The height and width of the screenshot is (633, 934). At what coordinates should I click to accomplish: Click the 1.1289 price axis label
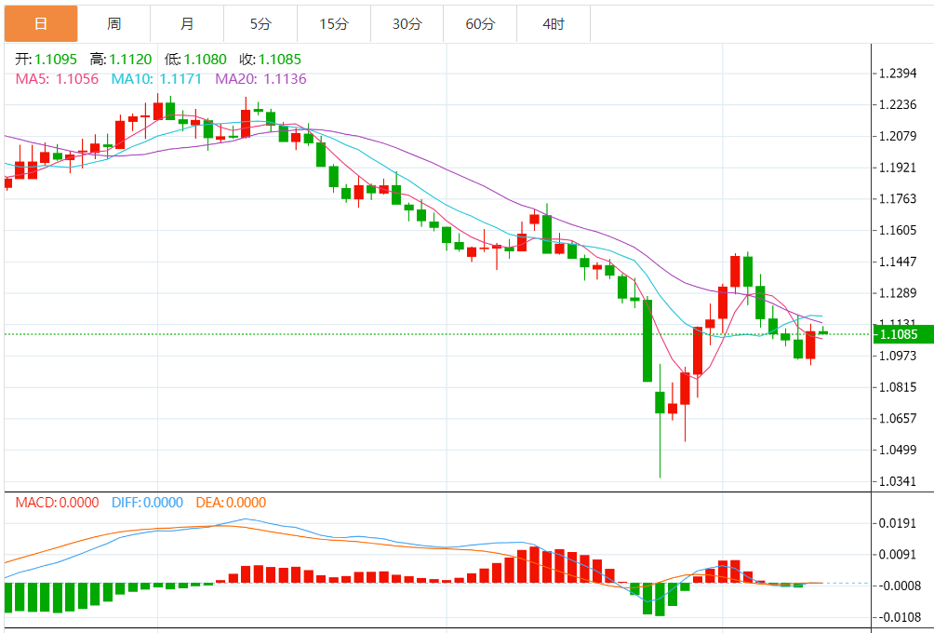(x=899, y=292)
